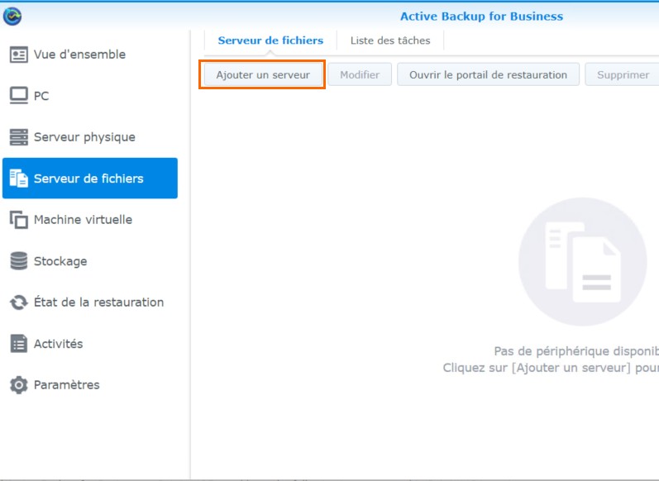This screenshot has height=481, width=659.
Task: Click the empty-state documents illustration
Action: (x=582, y=261)
